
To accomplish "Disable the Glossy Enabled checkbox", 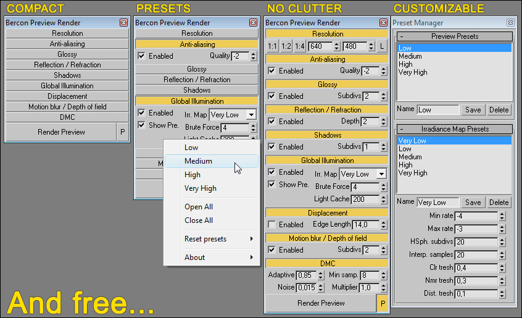I will click(x=271, y=96).
